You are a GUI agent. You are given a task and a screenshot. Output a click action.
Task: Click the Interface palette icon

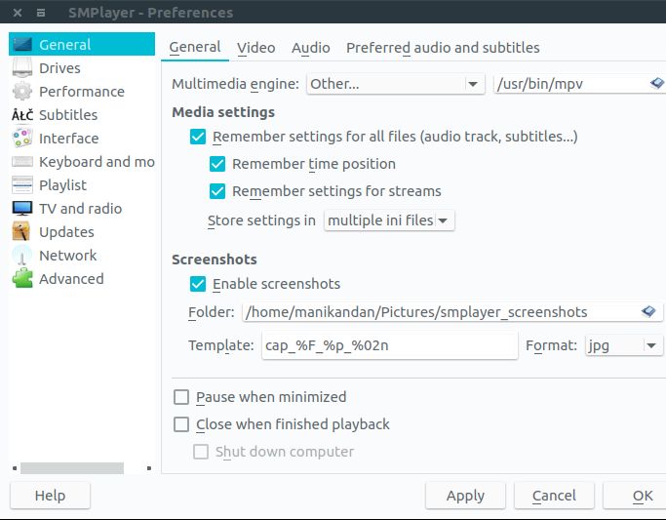point(22,139)
